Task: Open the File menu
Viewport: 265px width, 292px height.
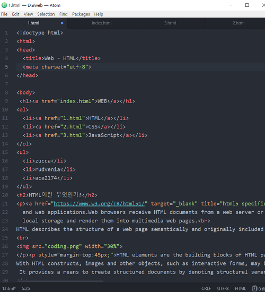Action: point(4,14)
